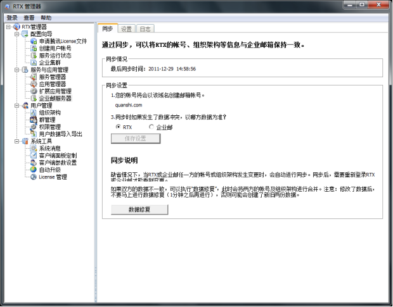Viewport: 393px width, 307px height.
Task: Select the RTX radio button
Action: pyautogui.click(x=118, y=127)
